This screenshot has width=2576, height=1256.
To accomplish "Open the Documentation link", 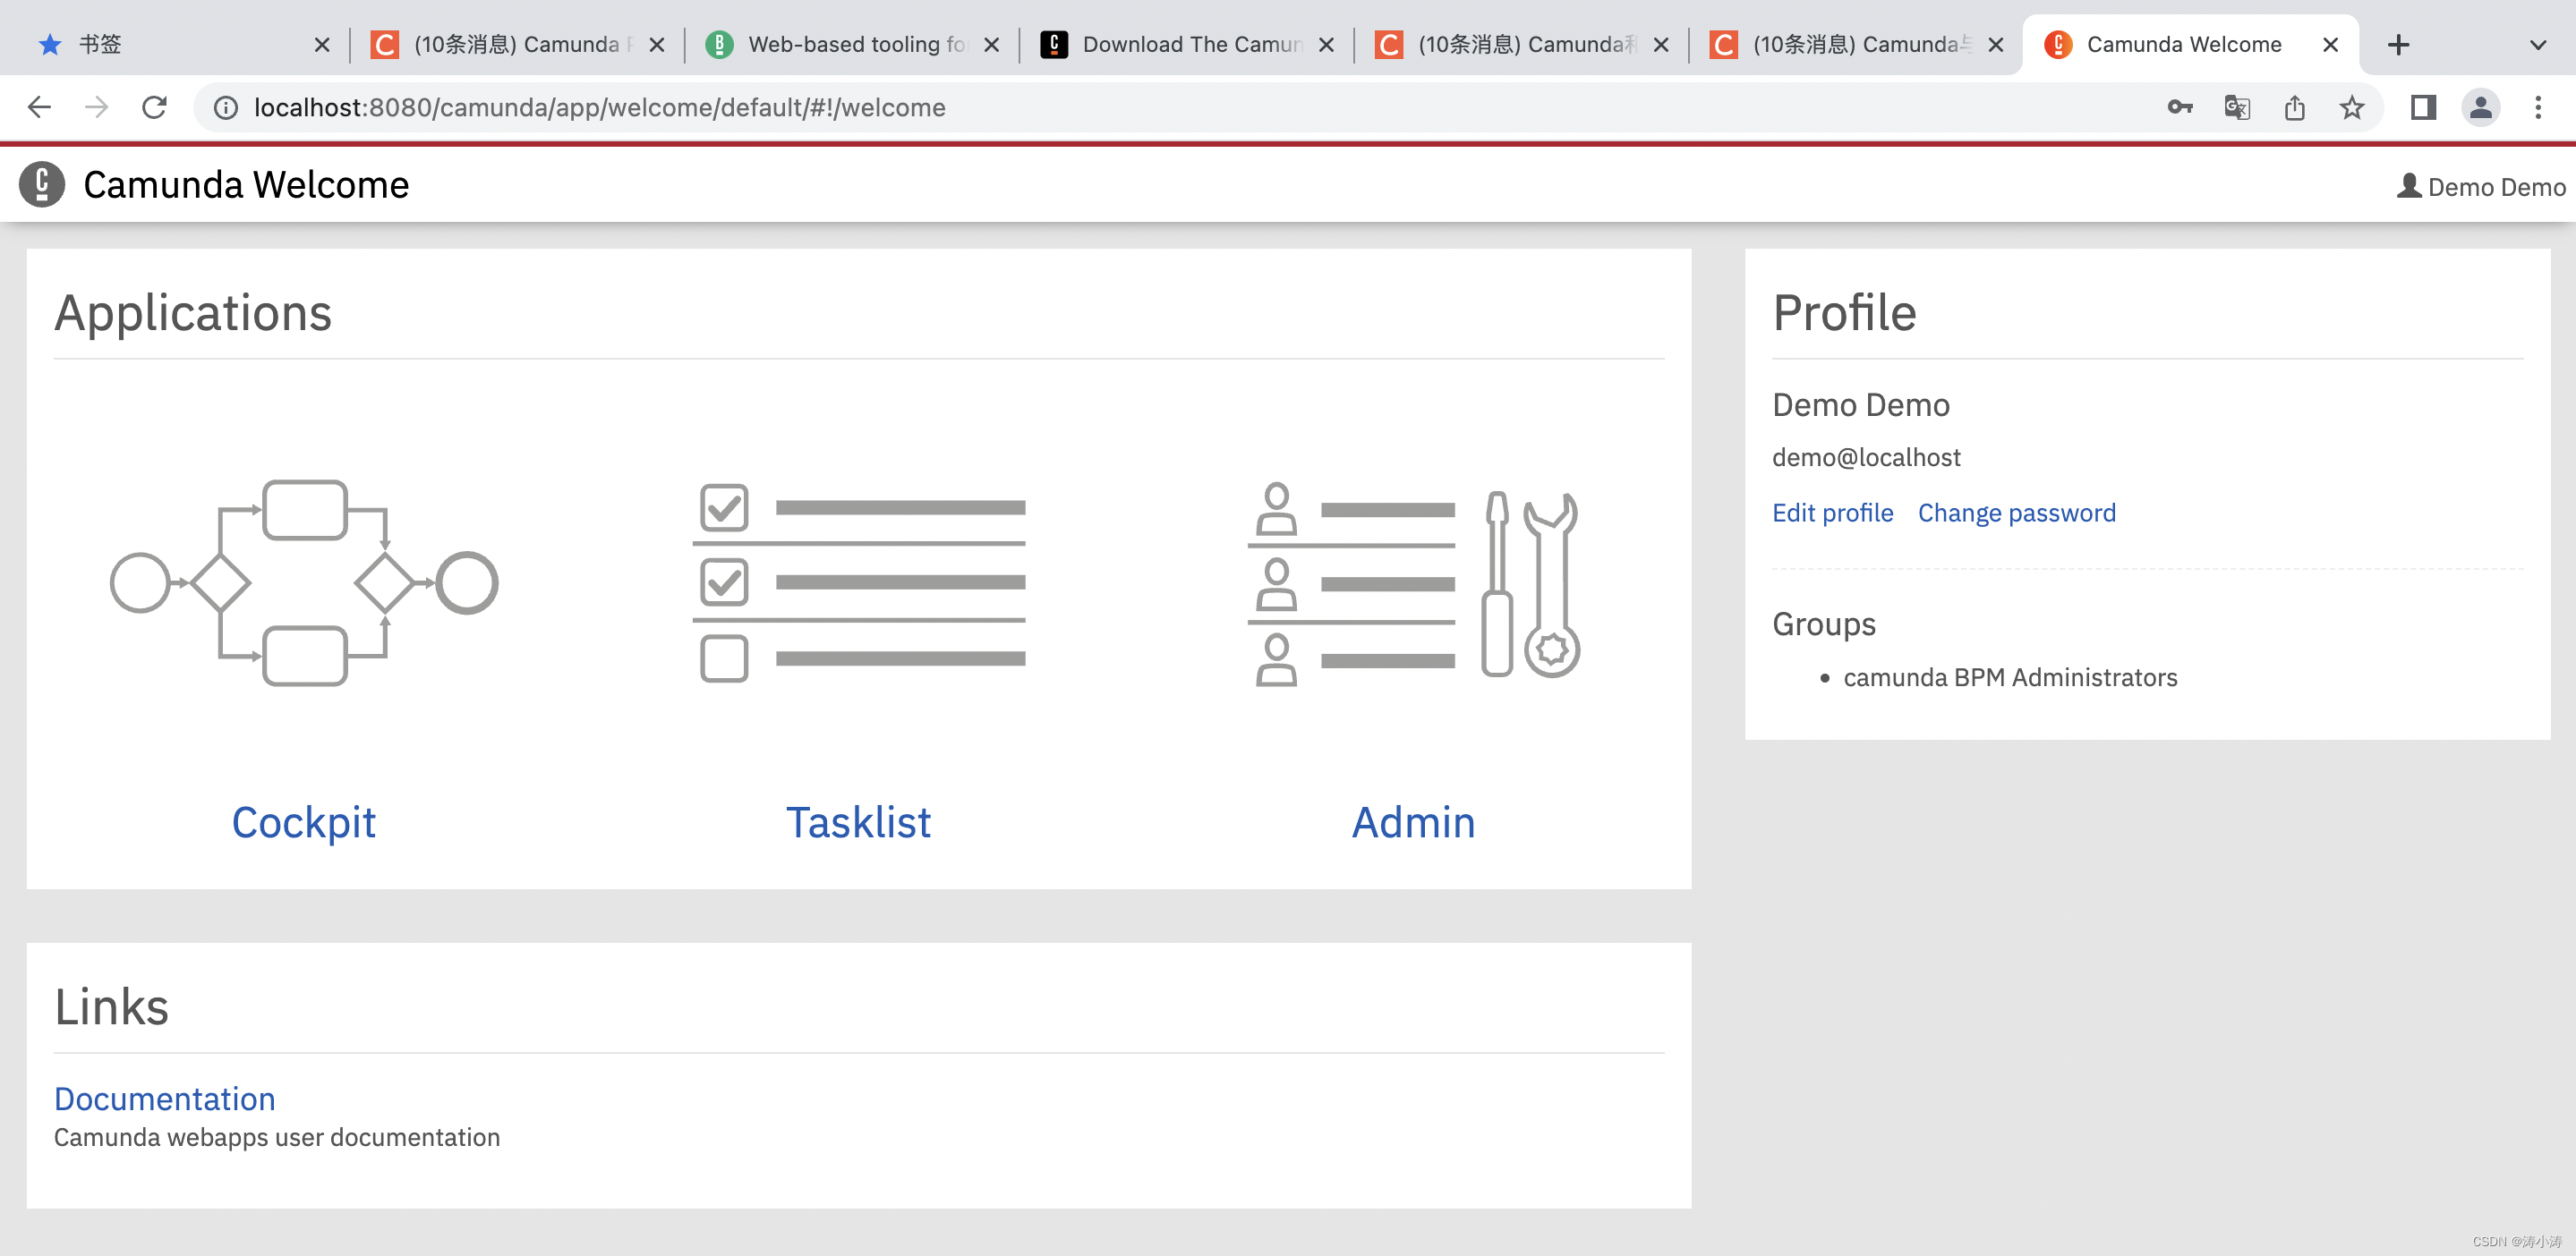I will pyautogui.click(x=165, y=1099).
